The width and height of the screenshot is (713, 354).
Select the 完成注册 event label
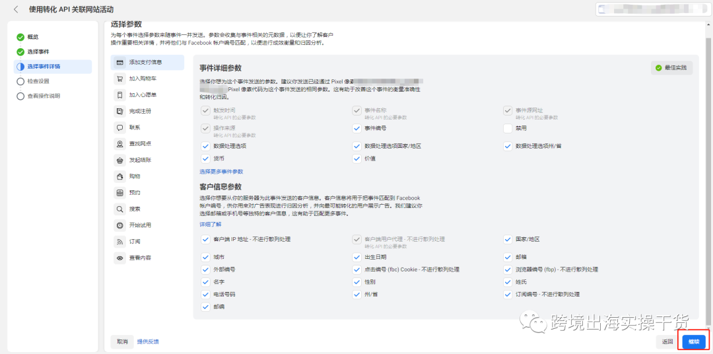(x=140, y=111)
